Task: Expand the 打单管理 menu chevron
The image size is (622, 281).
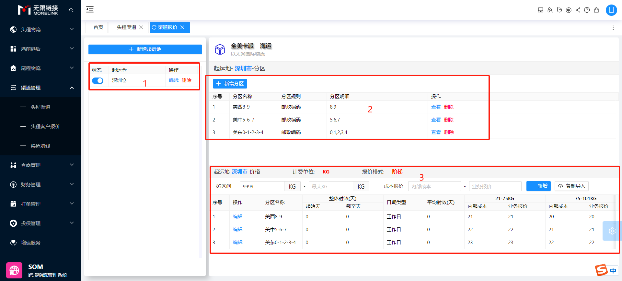Action: click(x=72, y=203)
